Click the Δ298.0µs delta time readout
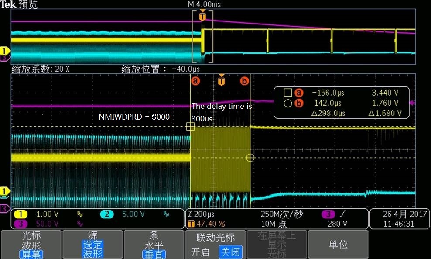The width and height of the screenshot is (431, 259). tap(328, 114)
